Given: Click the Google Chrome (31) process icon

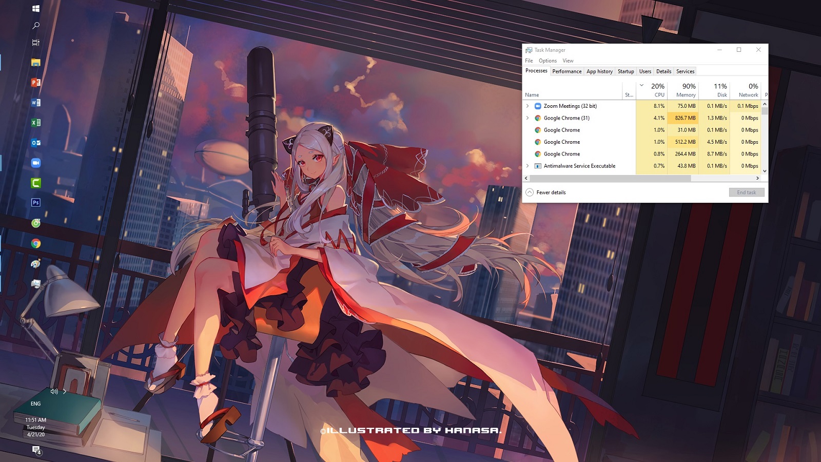Looking at the screenshot, I should (x=538, y=118).
